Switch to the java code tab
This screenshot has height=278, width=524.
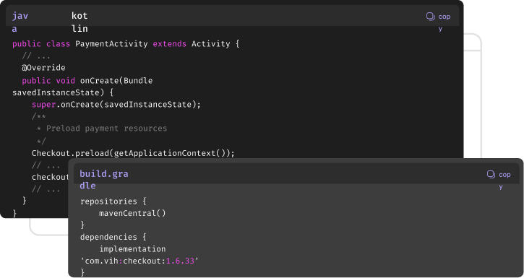(20, 22)
